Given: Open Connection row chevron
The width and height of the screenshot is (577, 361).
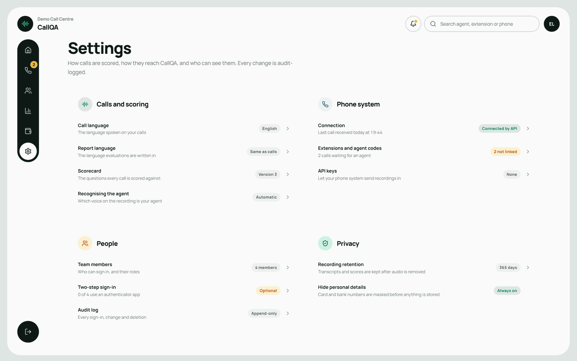Looking at the screenshot, I should [x=528, y=129].
